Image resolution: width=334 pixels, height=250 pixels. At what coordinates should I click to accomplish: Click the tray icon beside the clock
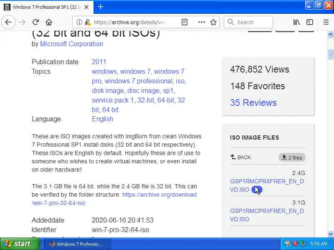pos(303,244)
